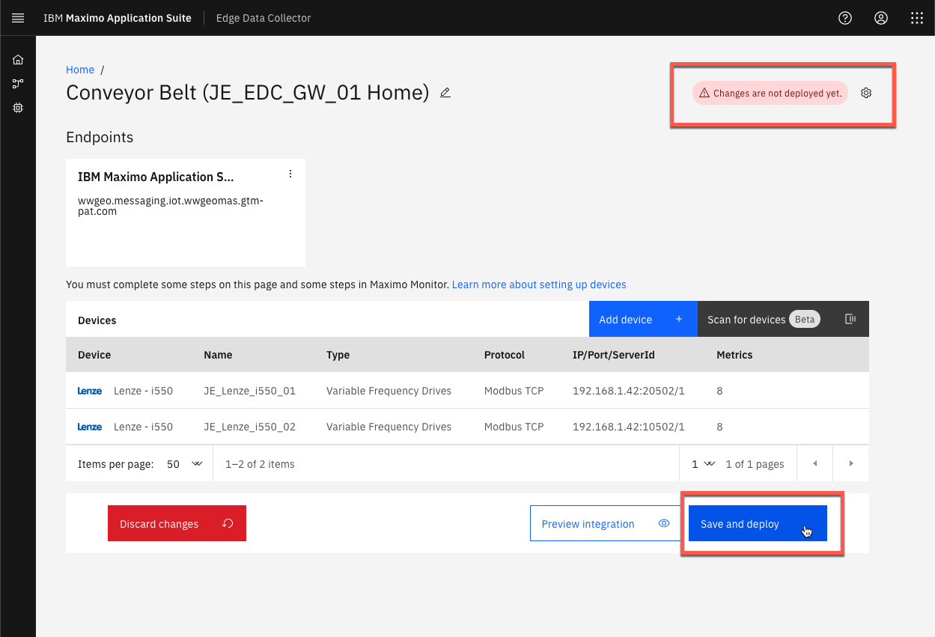
Task: Open the user profile icon
Action: click(x=881, y=18)
